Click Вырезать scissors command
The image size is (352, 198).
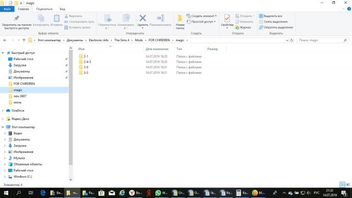[73, 16]
